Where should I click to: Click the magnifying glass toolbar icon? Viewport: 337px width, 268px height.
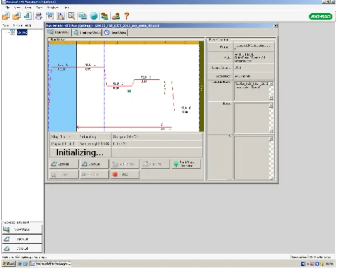(71, 16)
